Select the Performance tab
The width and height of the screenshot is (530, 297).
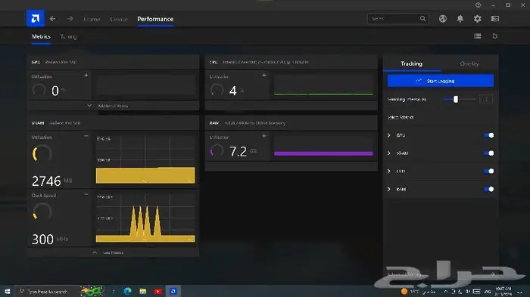pos(155,19)
